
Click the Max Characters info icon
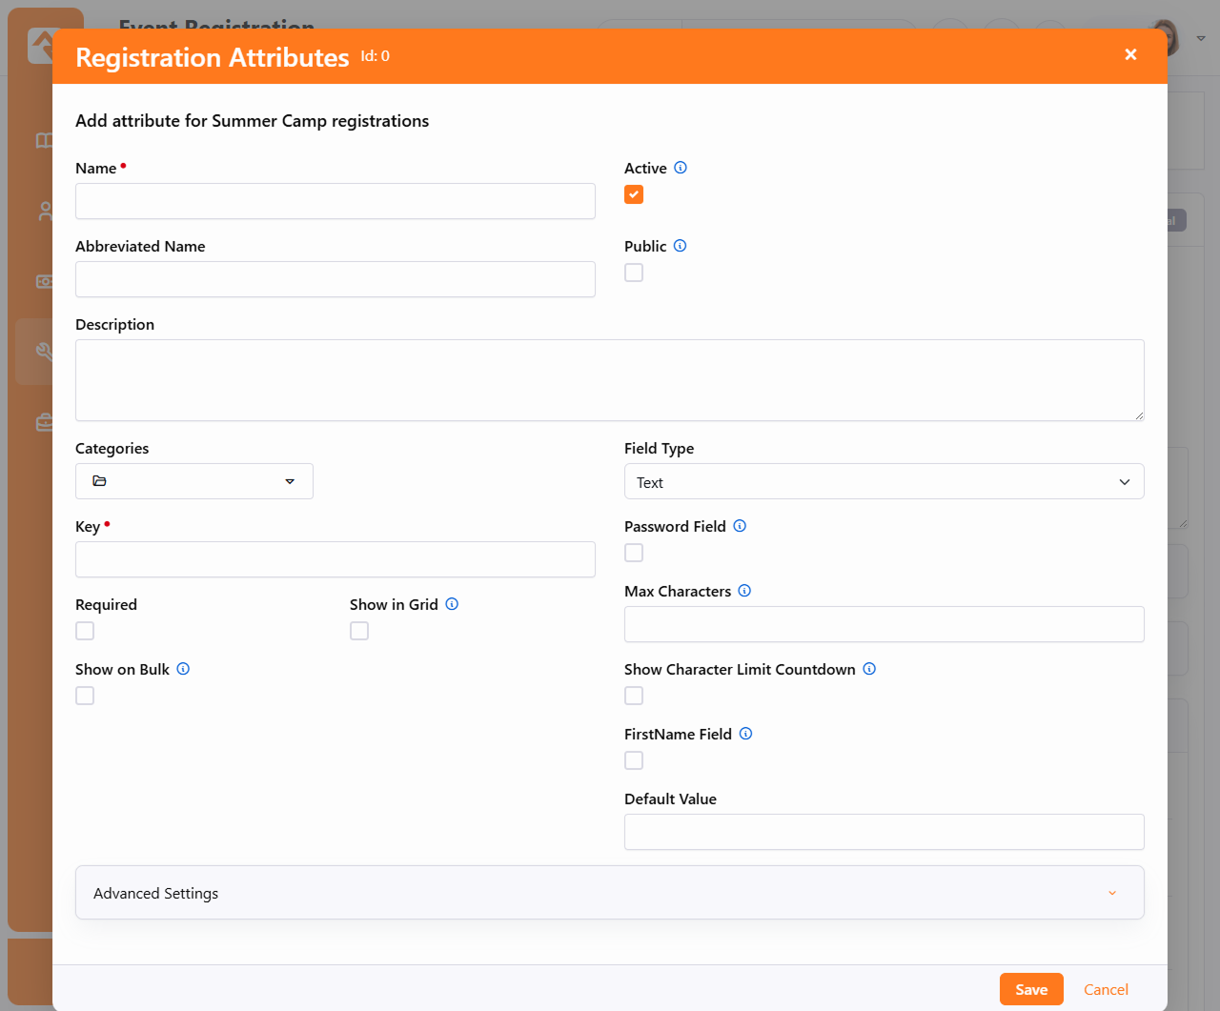click(x=744, y=591)
